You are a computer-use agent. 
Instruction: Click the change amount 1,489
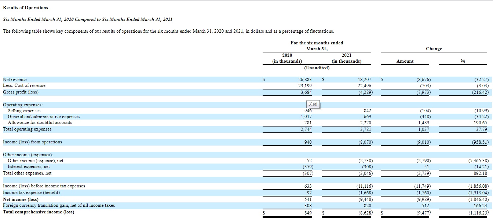click(x=424, y=122)
